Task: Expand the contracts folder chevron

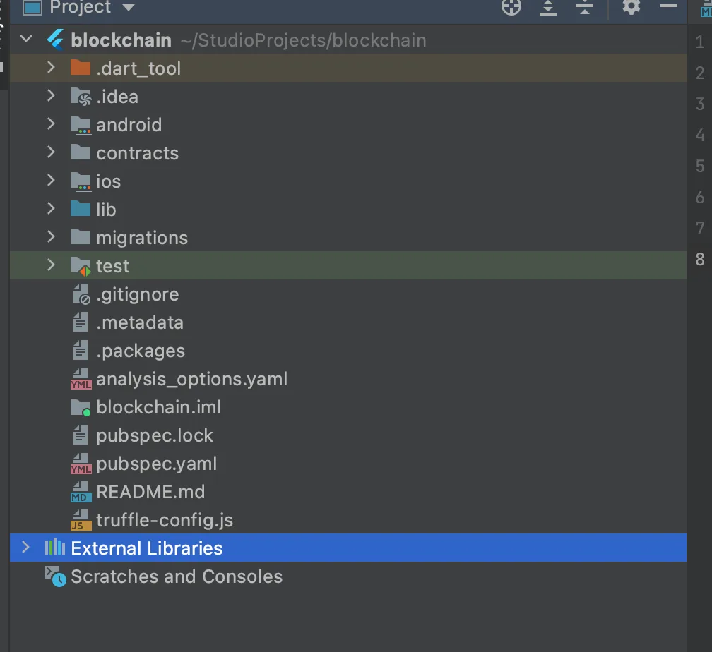Action: (x=51, y=152)
